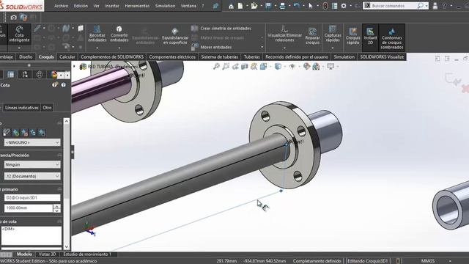The height and width of the screenshot is (264, 469).
Task: Switch to SOLIDWORKS Visualize tab
Action: coord(382,57)
